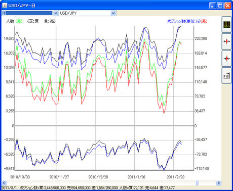This screenshot has height=191, width=233.
Task: Click the status bar date 2011/3/1
Action: pyautogui.click(x=9, y=188)
